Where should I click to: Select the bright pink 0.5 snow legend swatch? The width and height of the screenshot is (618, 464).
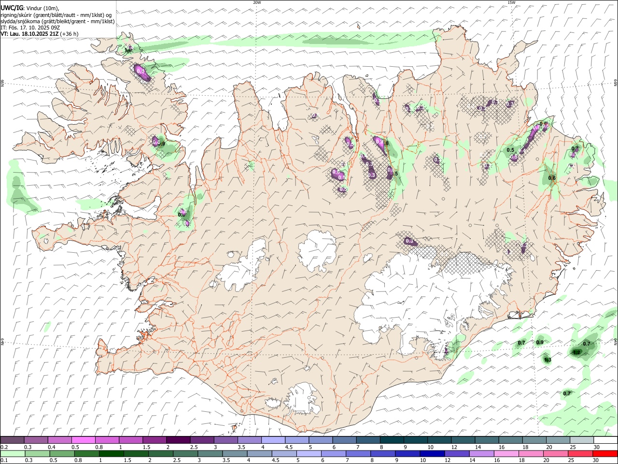84,440
